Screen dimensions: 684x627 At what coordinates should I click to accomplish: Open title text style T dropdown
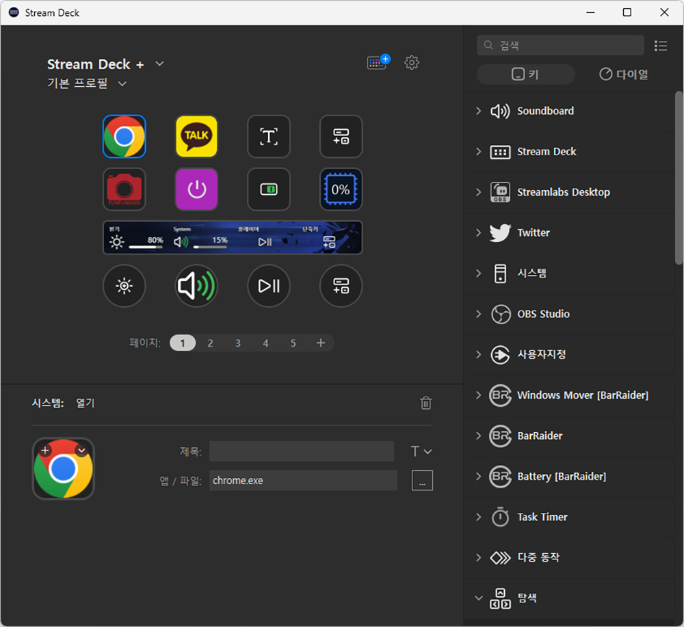point(421,451)
